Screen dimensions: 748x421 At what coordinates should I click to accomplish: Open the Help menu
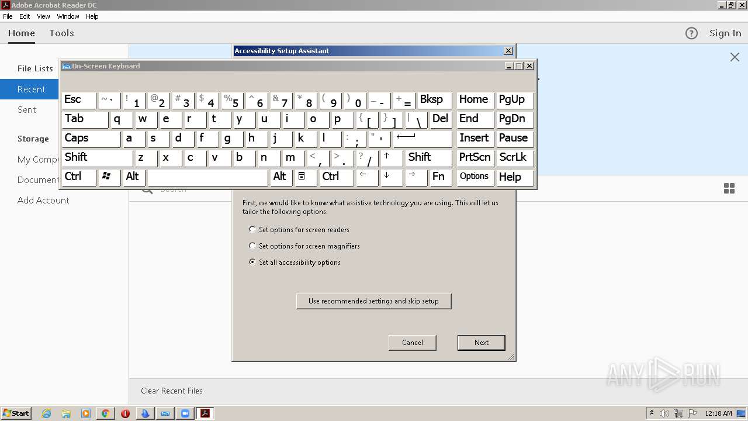pyautogui.click(x=92, y=16)
